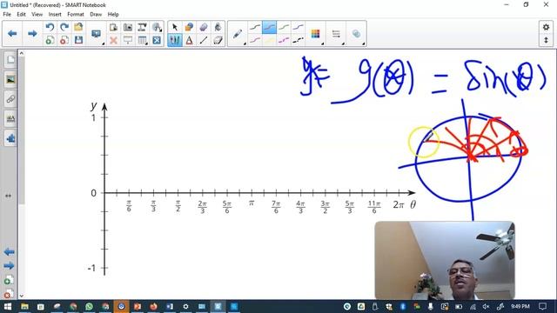This screenshot has width=557, height=313.
Task: Open the Help menu
Action: (x=113, y=14)
